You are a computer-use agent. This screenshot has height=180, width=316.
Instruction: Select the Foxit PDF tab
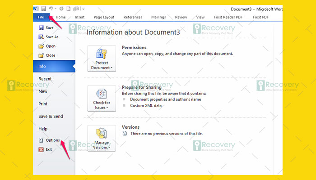coord(260,17)
